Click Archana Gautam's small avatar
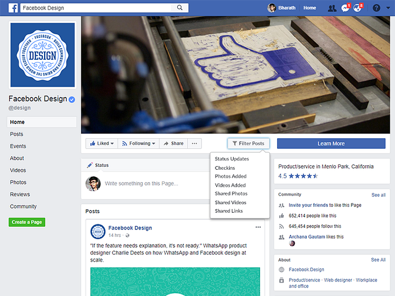The height and width of the screenshot is (296, 395). click(x=292, y=244)
